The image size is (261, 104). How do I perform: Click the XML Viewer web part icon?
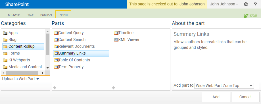(116, 40)
